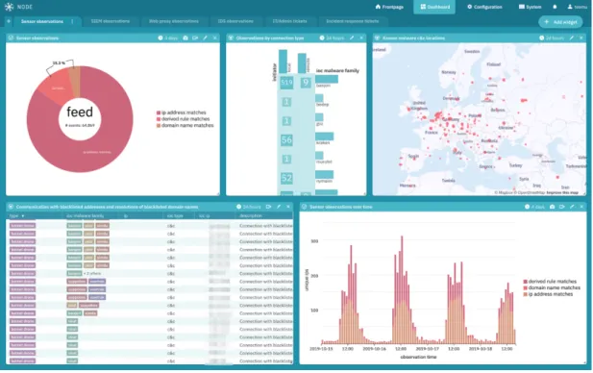Edit Observations by connection type widget
The width and height of the screenshot is (593, 373).
(352, 37)
